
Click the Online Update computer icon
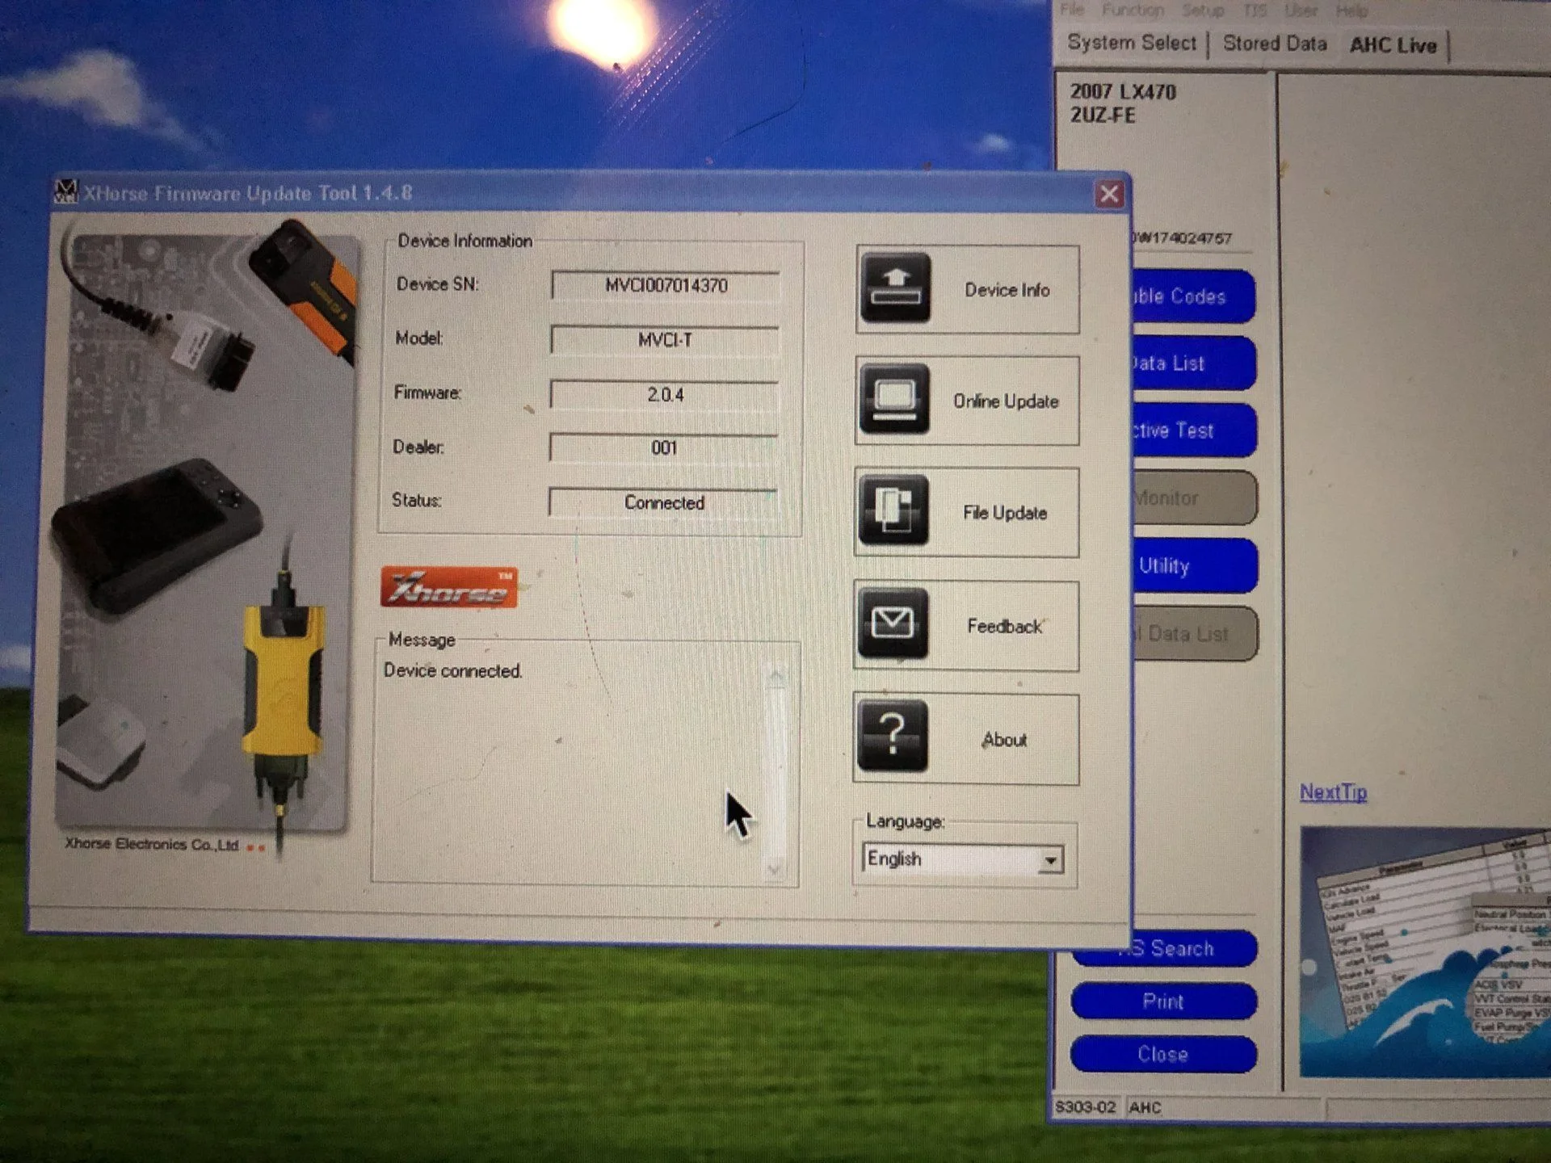click(x=894, y=399)
